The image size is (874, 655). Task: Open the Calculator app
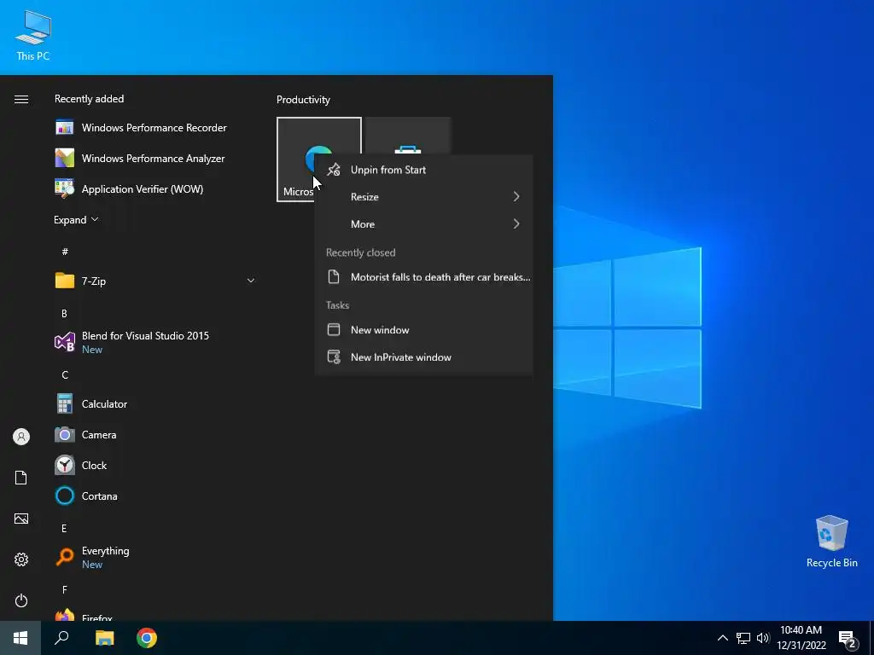coord(155,403)
